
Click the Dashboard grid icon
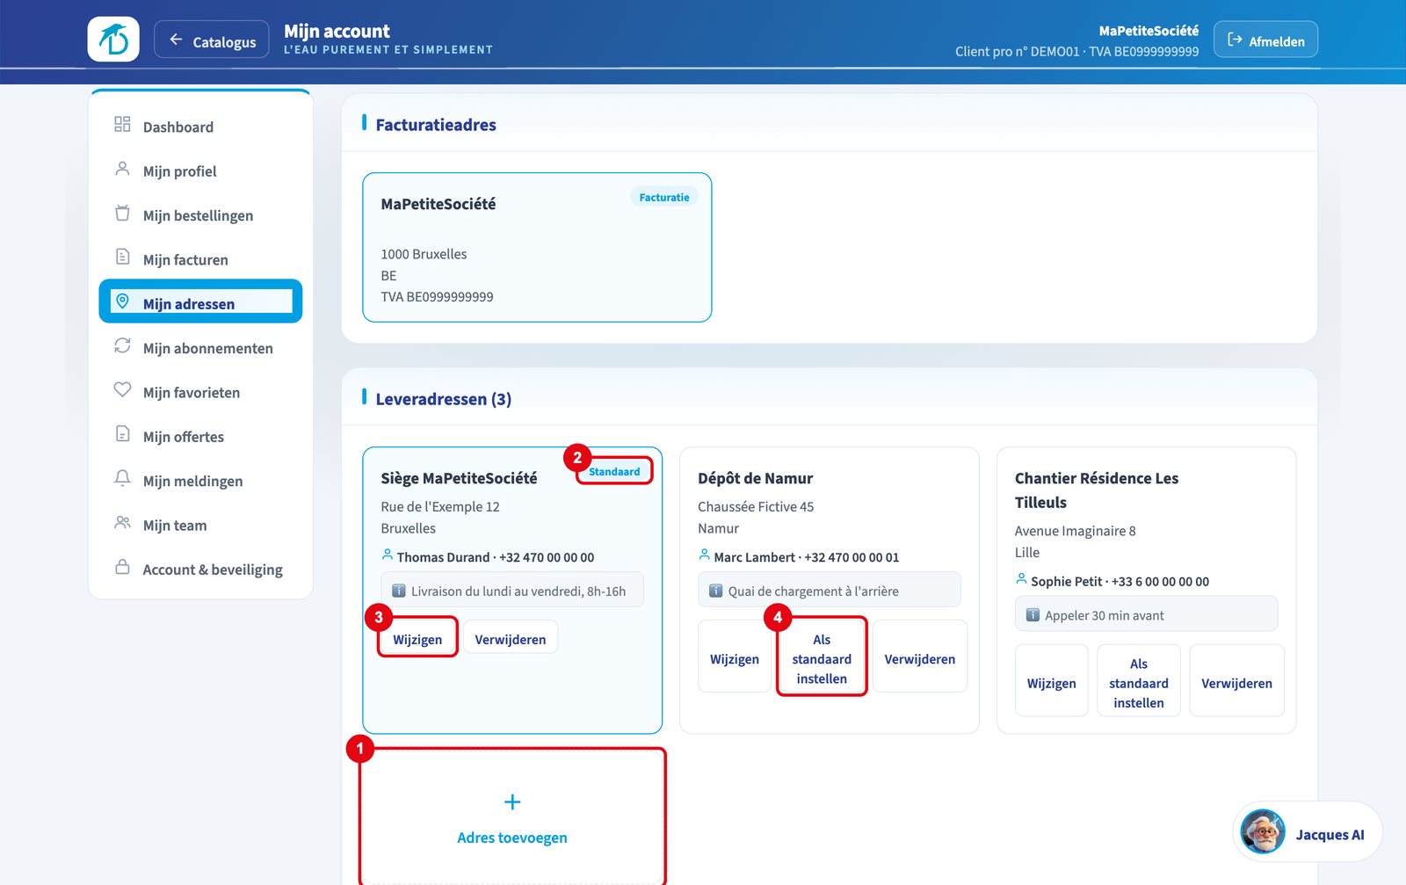[x=122, y=125]
